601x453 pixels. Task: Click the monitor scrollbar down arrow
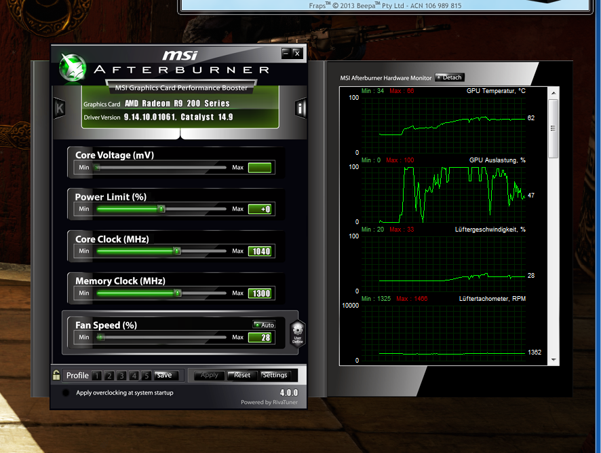point(554,360)
